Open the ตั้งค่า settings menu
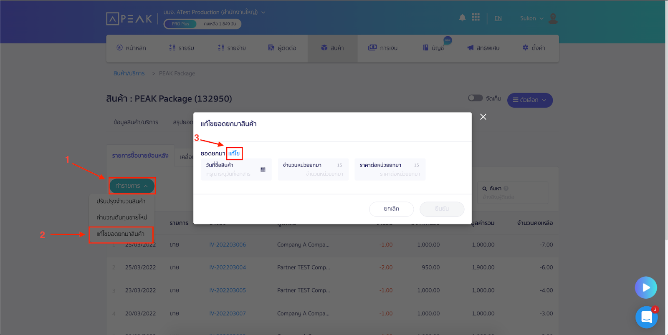This screenshot has height=335, width=668. pos(534,48)
